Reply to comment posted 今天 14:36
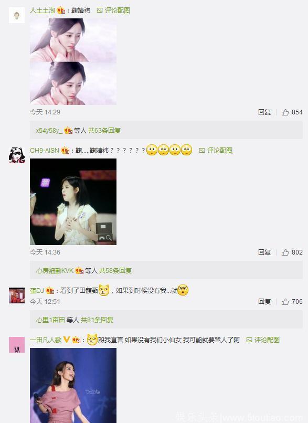The image size is (308, 423). (264, 252)
